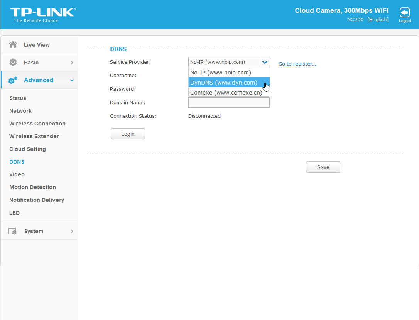Click Cloud Camera, 300Mbps WiFi title
419x320 pixels.
tap(341, 10)
